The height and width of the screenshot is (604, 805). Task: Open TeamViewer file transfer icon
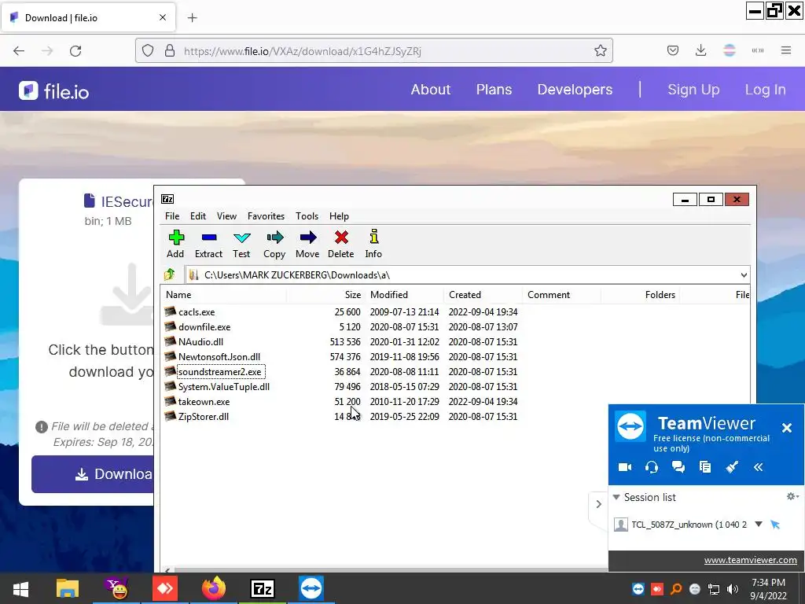705,467
